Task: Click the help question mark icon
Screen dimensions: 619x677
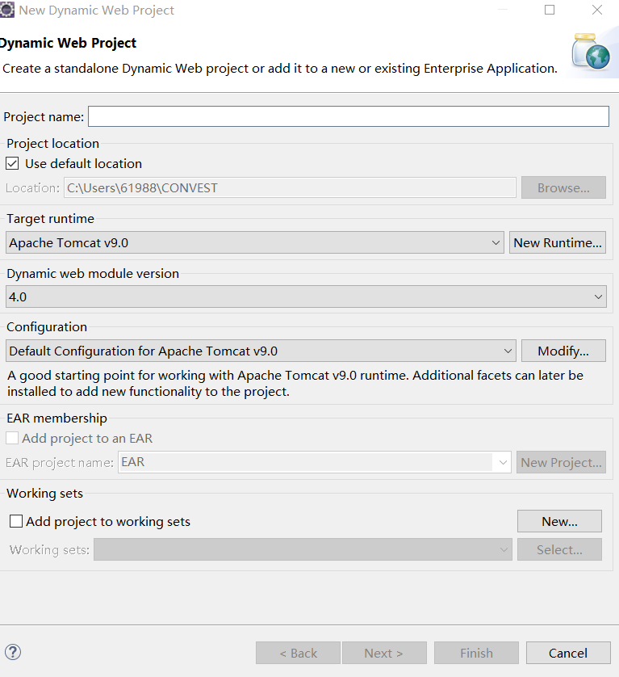Action: click(x=13, y=652)
